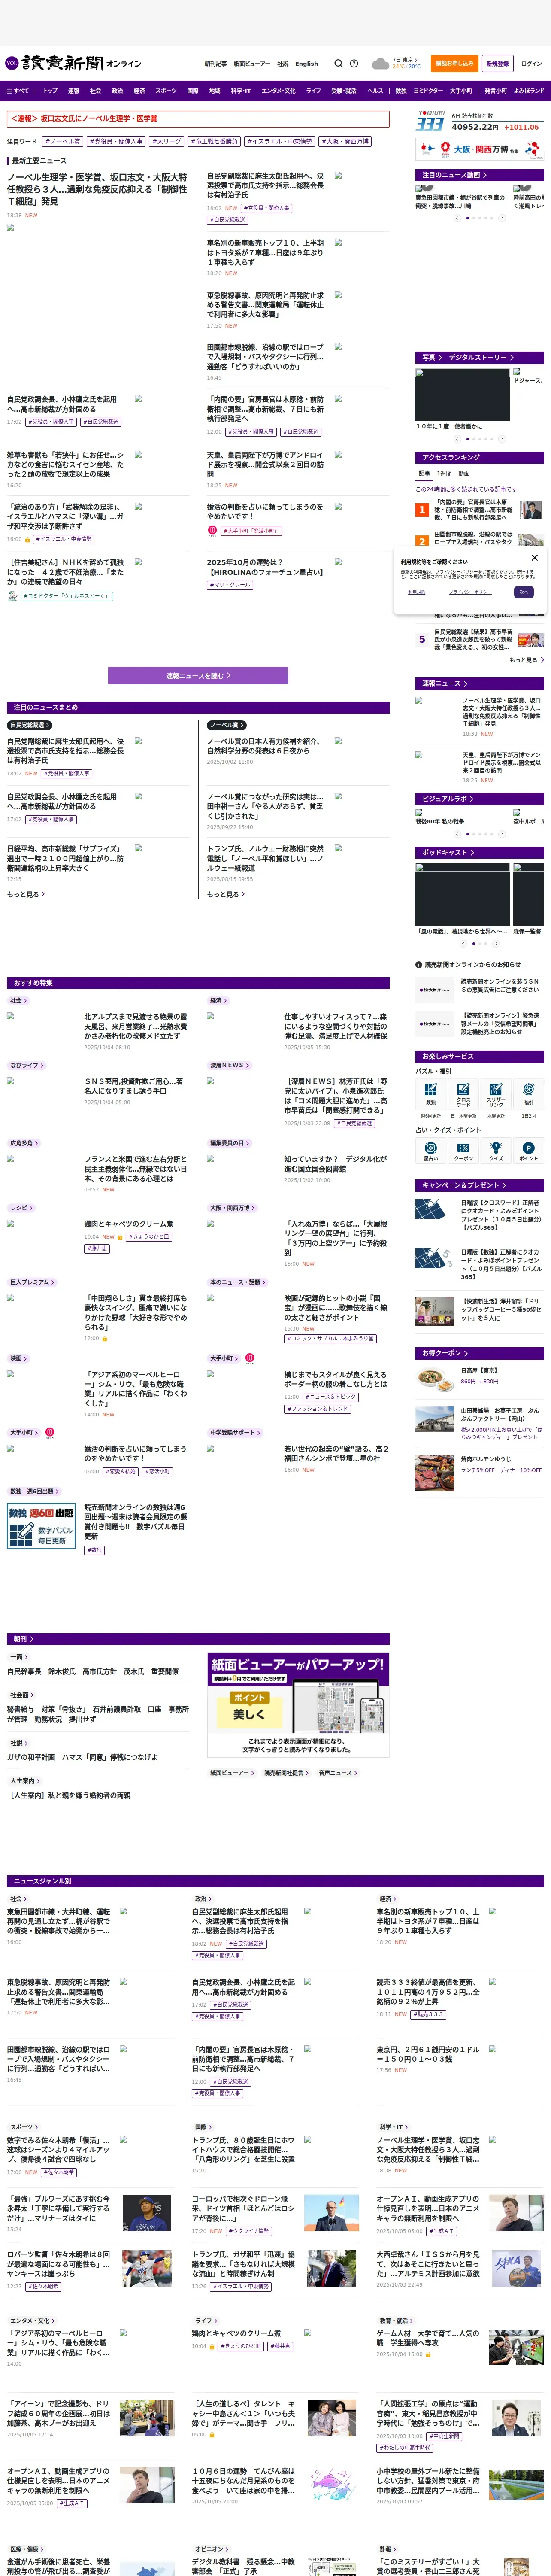Click 次へ in terms popup
Viewport: 551px width, 2576px height.
click(523, 592)
